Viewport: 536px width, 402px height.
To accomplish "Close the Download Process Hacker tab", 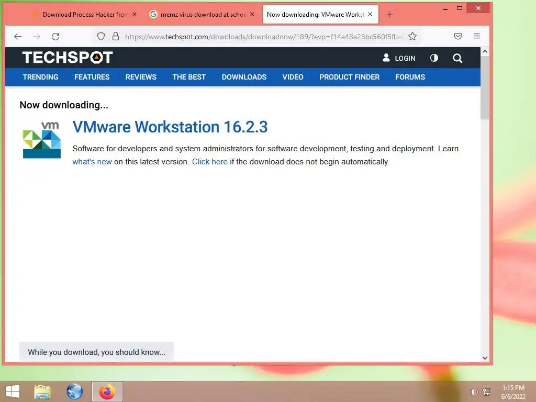I will coord(135,14).
